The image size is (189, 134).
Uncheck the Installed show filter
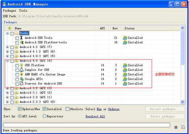pyautogui.click(x=44, y=109)
